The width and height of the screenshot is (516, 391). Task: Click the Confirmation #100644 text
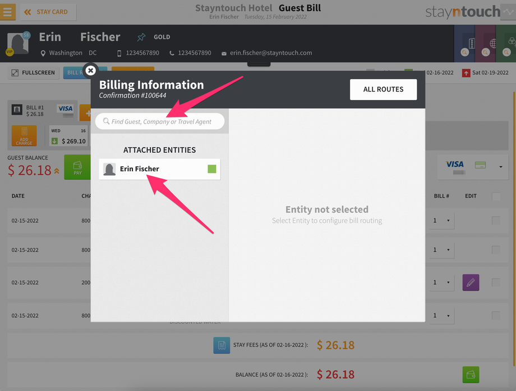pyautogui.click(x=132, y=96)
